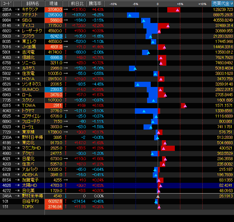234x222 pixels.
Task: Click the フジクラ price 6242.0
Action: coord(54,36)
